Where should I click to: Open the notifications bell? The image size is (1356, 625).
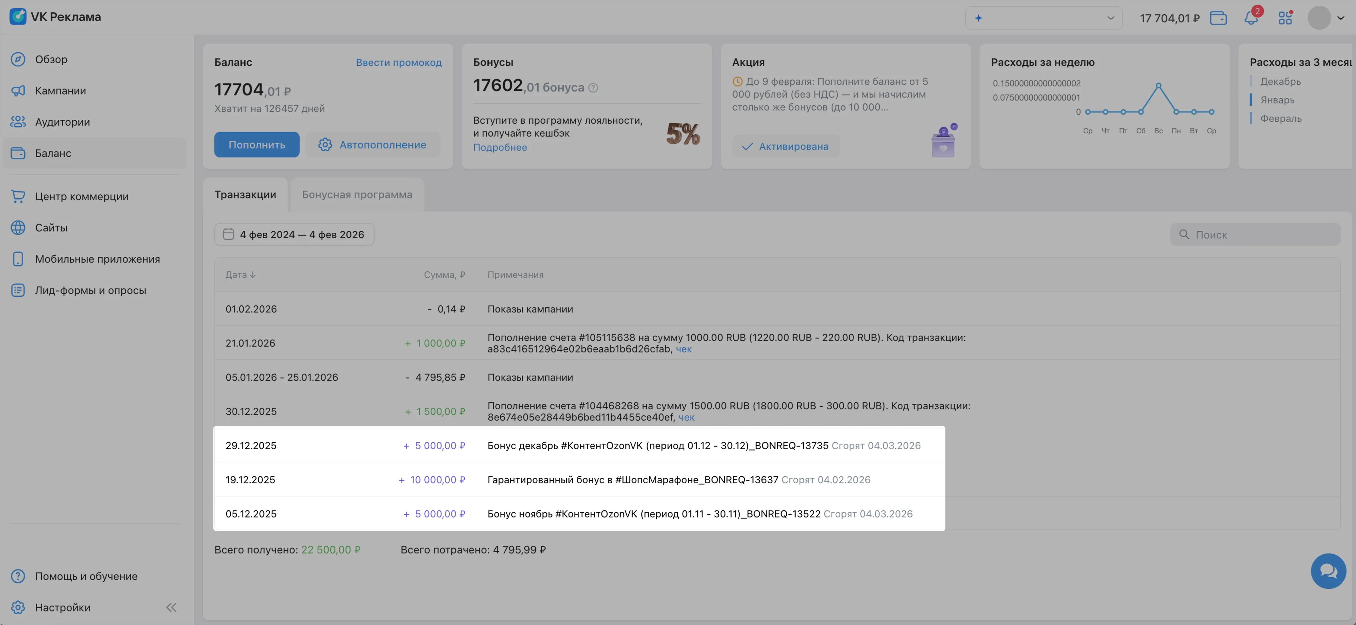click(x=1251, y=18)
